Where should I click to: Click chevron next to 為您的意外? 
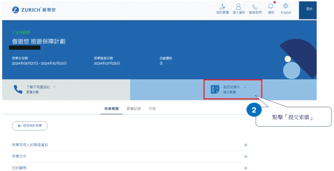tap(245, 87)
